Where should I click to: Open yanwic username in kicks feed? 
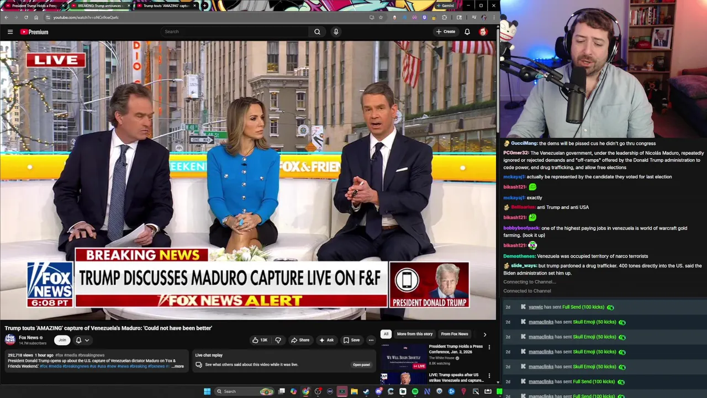pos(536,307)
